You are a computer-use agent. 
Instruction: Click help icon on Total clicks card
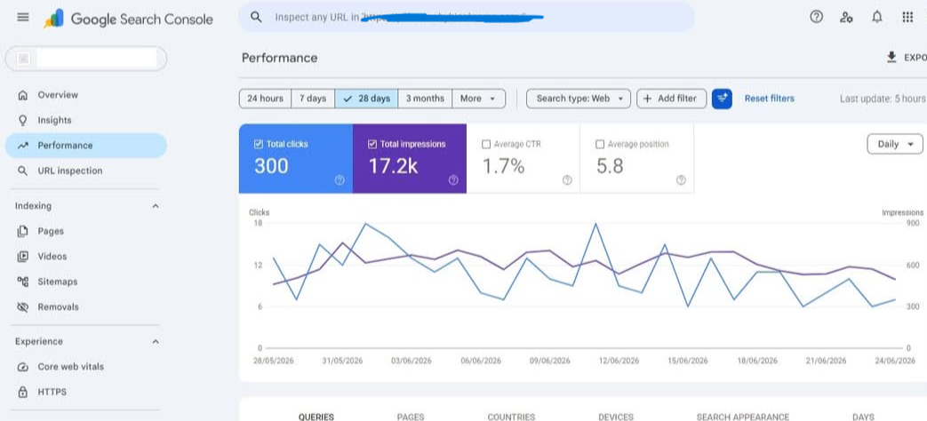[x=340, y=180]
